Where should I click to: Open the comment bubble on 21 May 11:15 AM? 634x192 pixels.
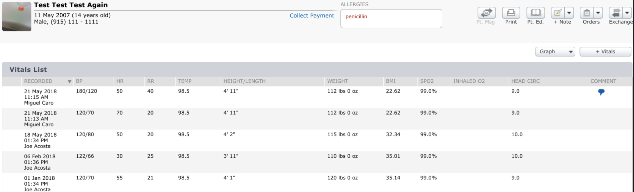click(x=601, y=92)
